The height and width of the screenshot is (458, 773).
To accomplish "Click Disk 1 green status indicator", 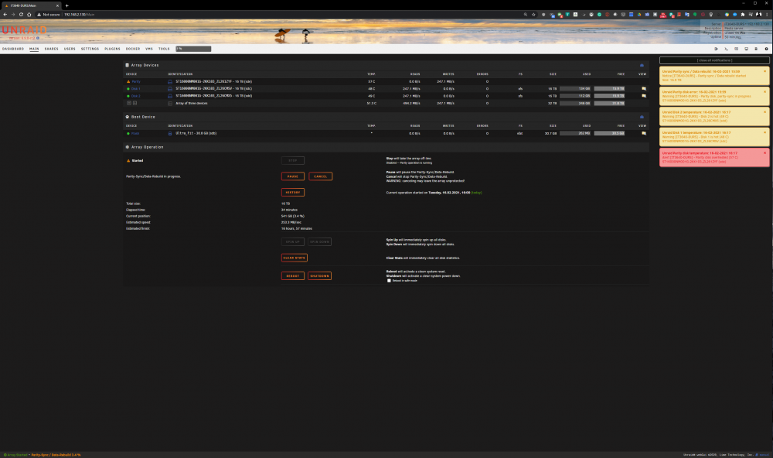I will (128, 89).
